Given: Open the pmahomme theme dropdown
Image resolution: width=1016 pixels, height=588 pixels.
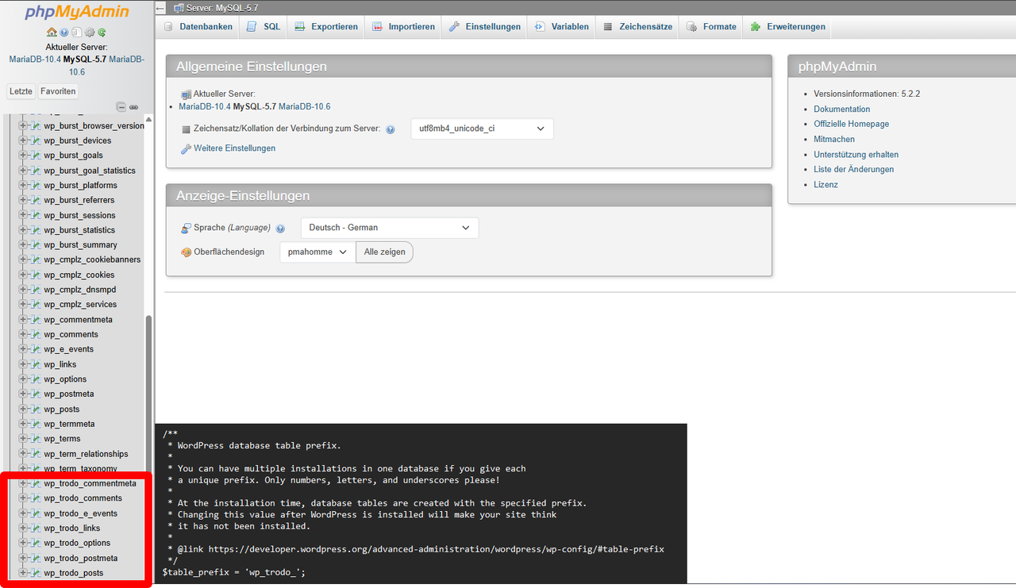Looking at the screenshot, I should pyautogui.click(x=317, y=252).
